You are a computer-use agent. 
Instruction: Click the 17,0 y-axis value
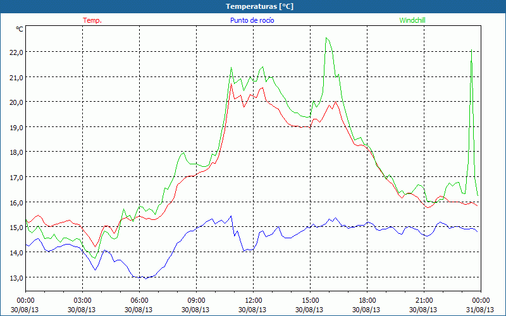[16, 177]
